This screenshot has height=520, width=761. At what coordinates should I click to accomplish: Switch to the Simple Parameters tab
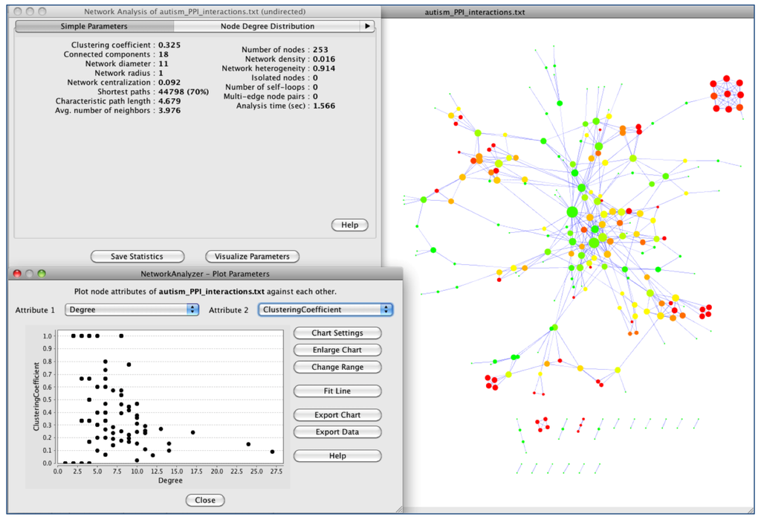pyautogui.click(x=94, y=26)
